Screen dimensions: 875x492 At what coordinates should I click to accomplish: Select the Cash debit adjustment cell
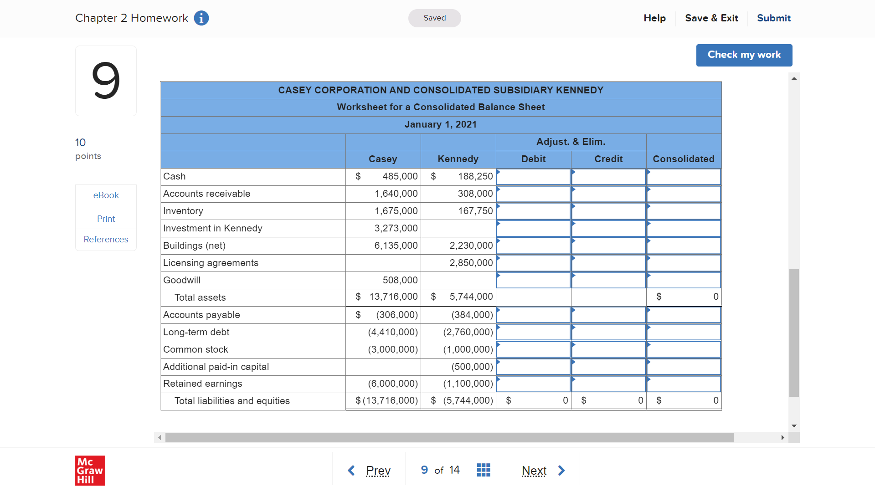(533, 177)
